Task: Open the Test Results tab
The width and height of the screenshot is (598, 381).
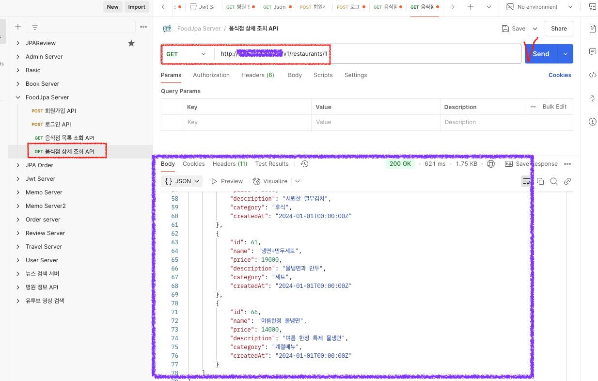Action: pos(272,164)
